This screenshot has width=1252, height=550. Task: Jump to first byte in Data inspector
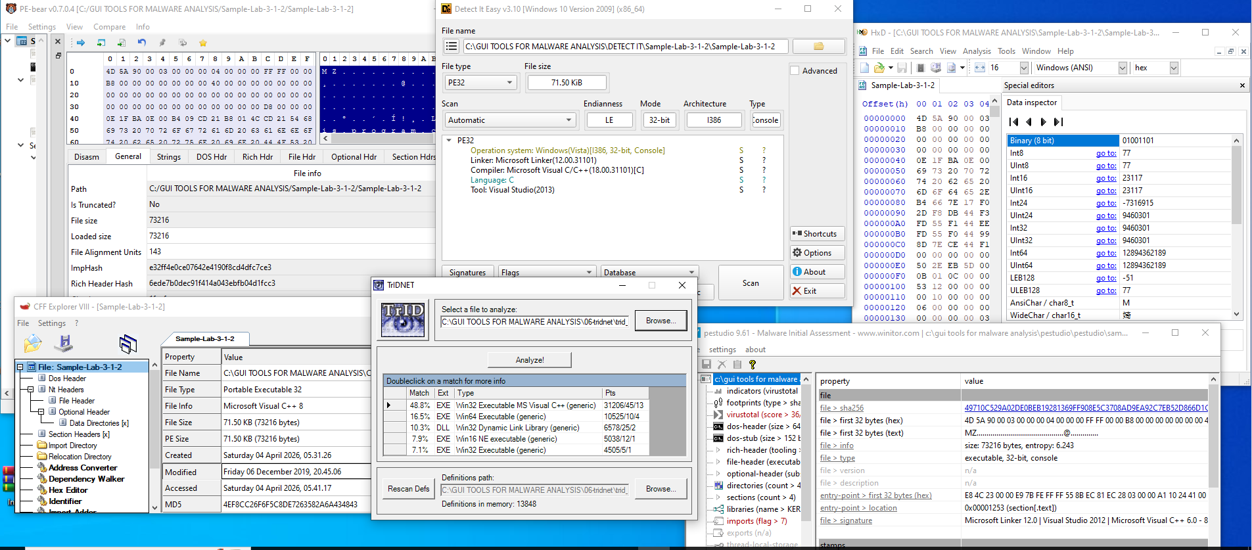click(1013, 122)
